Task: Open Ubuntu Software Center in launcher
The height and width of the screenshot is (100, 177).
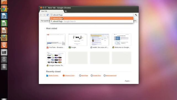Action: tap(4, 38)
